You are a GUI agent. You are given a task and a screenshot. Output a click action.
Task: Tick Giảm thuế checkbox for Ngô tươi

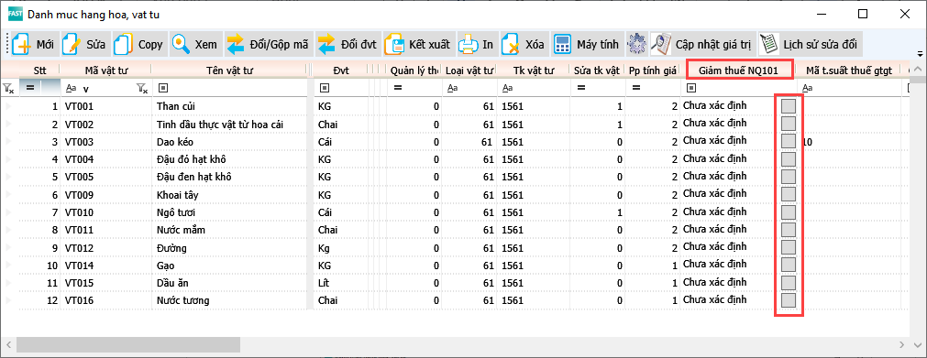789,212
